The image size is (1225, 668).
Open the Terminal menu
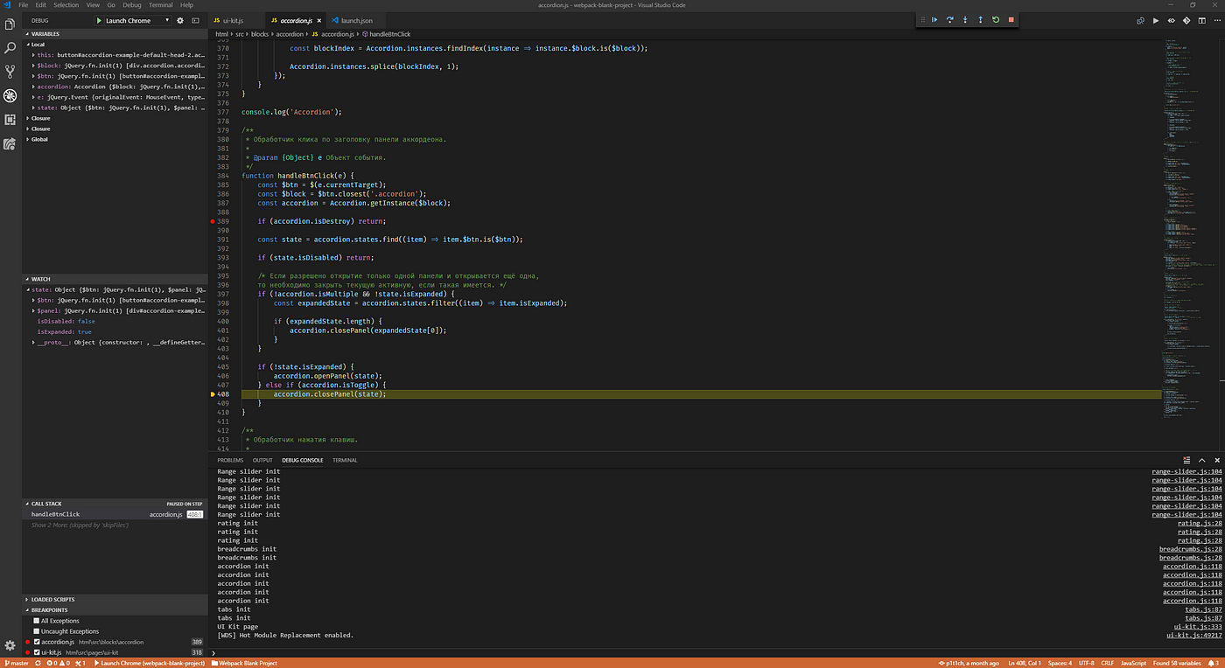pyautogui.click(x=161, y=5)
